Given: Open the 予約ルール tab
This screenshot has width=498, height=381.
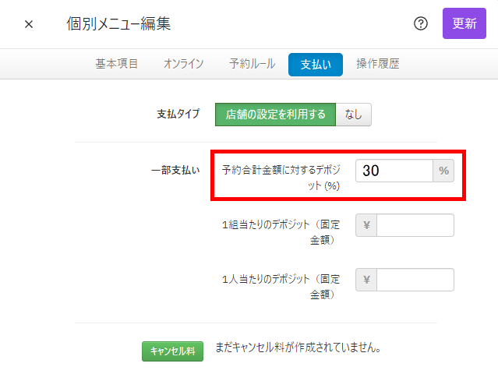Looking at the screenshot, I should click(x=253, y=64).
